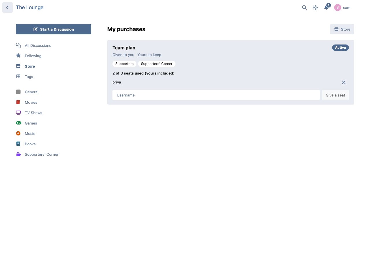Image resolution: width=370 pixels, height=260 pixels.
Task: Start a Discussion
Action: coord(53,29)
